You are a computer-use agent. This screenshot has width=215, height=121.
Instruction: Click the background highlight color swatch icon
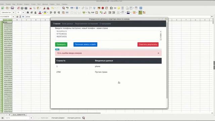pos(45,12)
